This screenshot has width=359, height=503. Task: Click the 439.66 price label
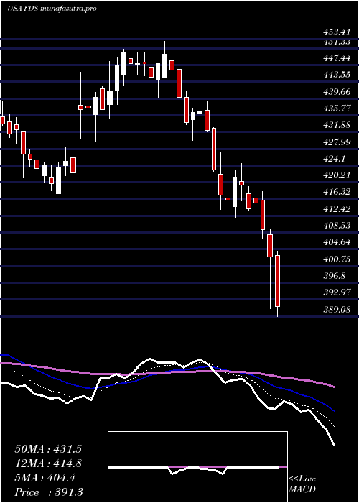(x=338, y=91)
